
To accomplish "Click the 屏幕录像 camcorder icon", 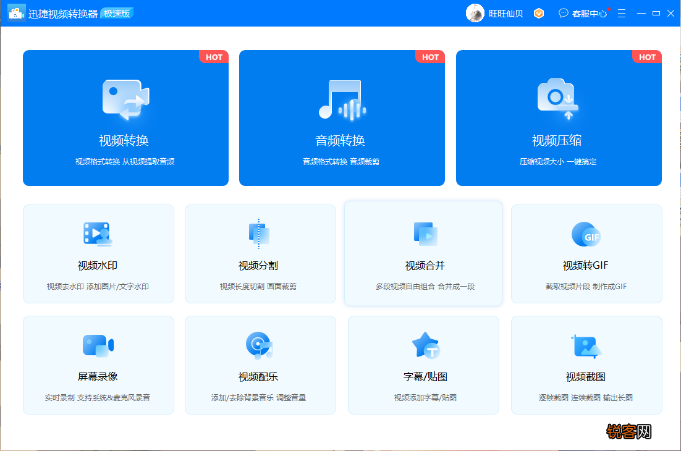I will pos(98,346).
